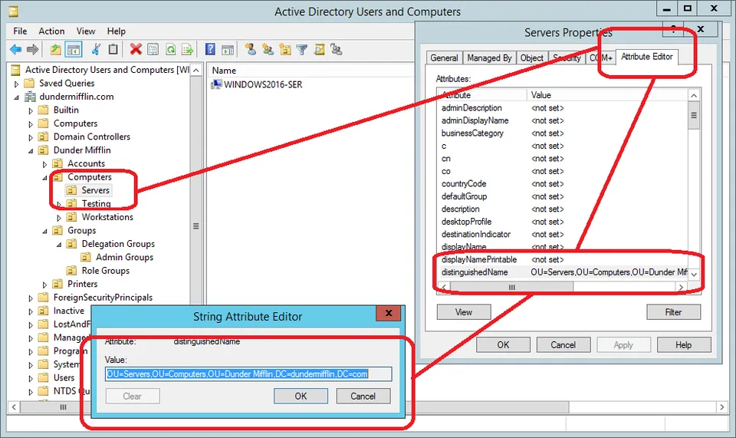Click attribute list scroll-up arrow

(x=695, y=95)
